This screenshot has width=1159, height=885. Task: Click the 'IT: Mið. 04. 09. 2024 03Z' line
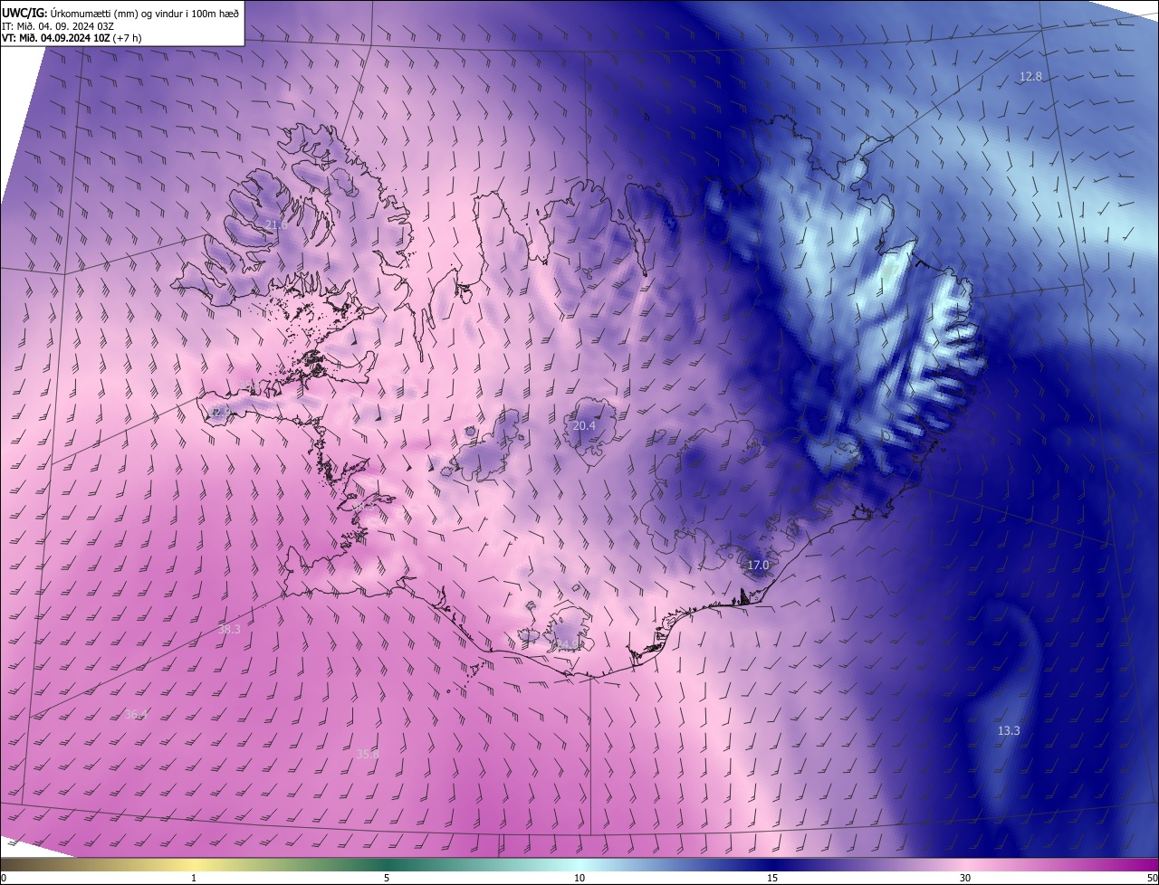click(x=58, y=25)
